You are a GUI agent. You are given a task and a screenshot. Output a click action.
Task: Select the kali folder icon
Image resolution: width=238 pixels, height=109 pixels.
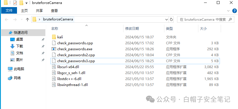54,37
